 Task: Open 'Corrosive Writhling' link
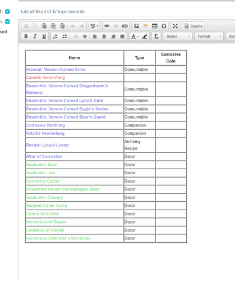[45, 125]
